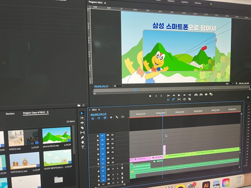
Task: Select the 마무리/0612.aep thumbnail
Action: pyautogui.click(x=25, y=160)
